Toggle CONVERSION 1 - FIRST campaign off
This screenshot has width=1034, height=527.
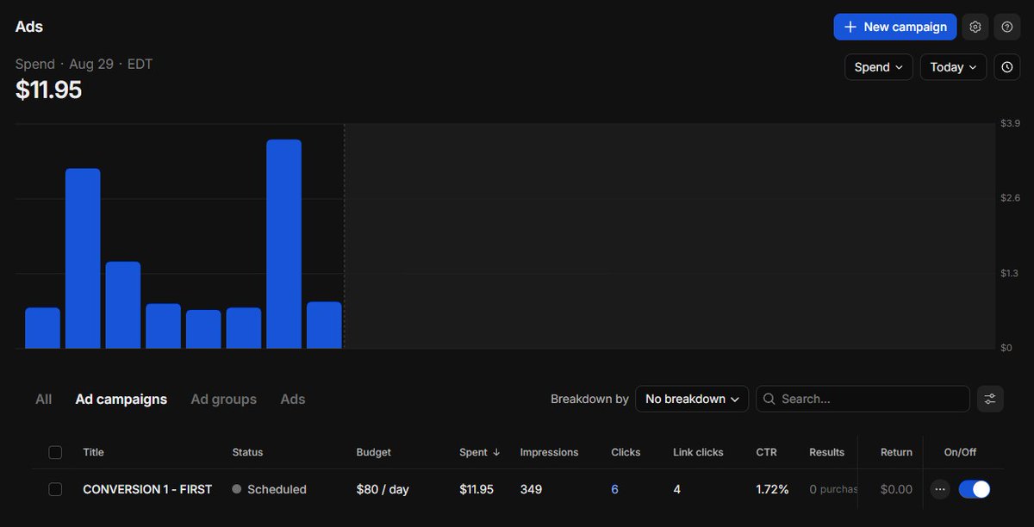974,489
